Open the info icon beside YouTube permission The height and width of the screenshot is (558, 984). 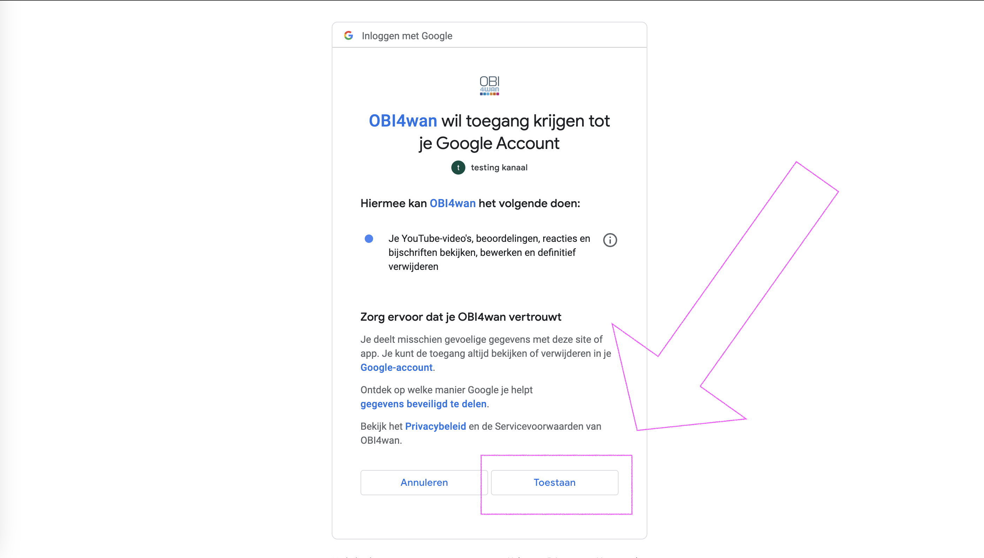click(x=610, y=240)
